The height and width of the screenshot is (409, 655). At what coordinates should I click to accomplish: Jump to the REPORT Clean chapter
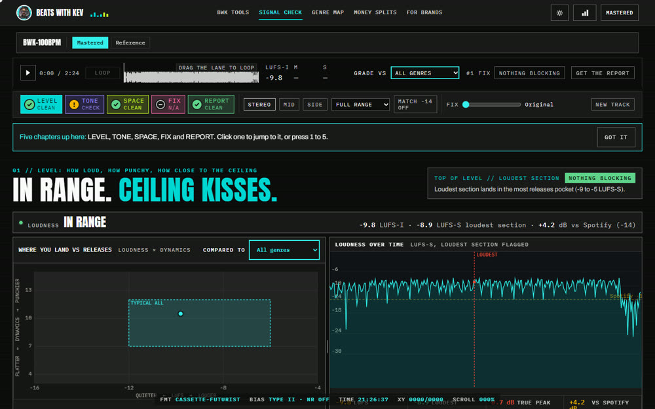(x=211, y=104)
